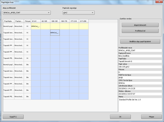This screenshot has height=122, width=164.
Task: Sort by the Papírfajta column header
Action: [x=9, y=21]
